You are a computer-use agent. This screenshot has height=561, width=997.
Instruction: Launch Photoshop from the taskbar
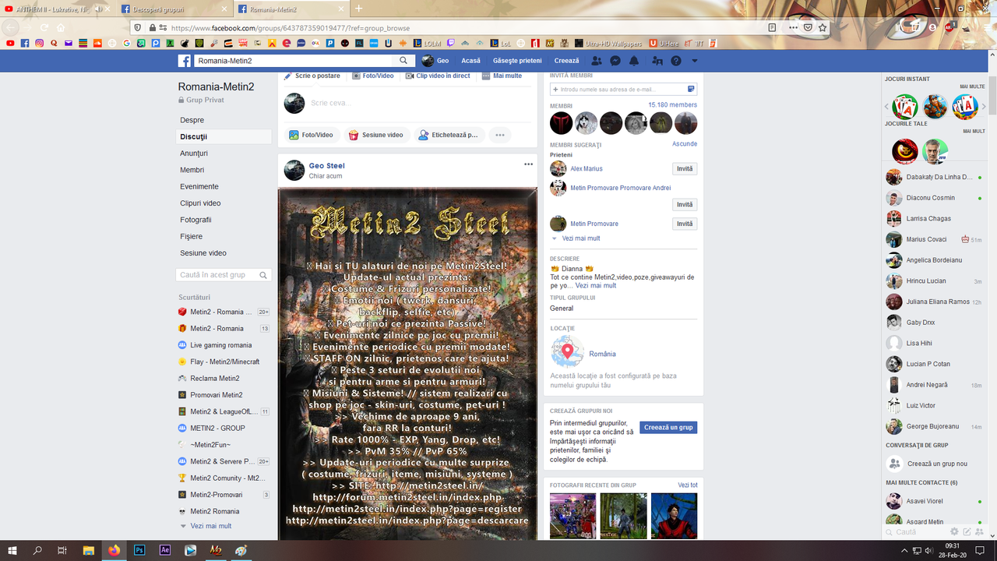tap(139, 550)
